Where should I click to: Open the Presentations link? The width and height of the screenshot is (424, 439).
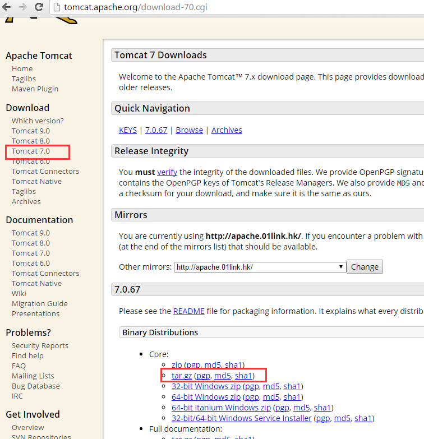[35, 313]
